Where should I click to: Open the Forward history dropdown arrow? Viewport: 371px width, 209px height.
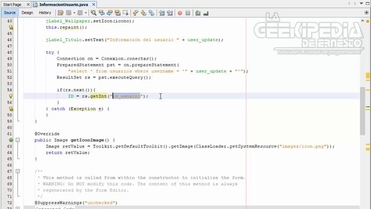tap(86, 13)
